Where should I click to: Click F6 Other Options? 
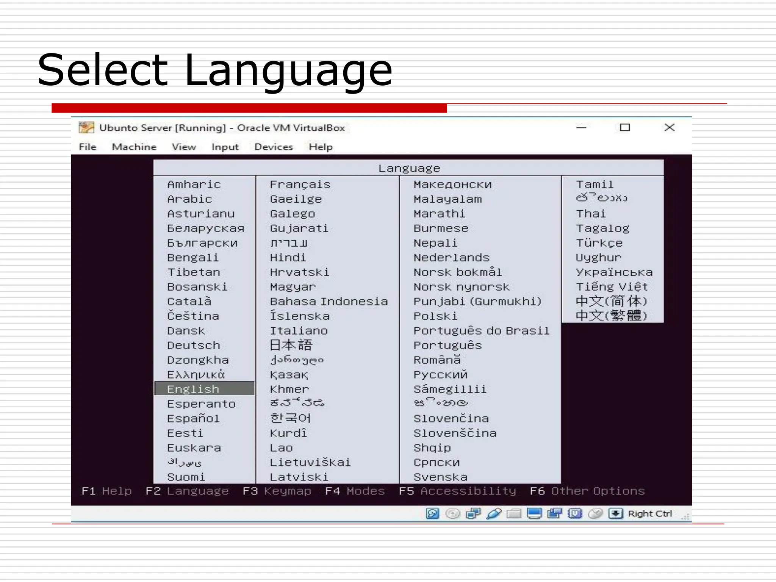587,491
